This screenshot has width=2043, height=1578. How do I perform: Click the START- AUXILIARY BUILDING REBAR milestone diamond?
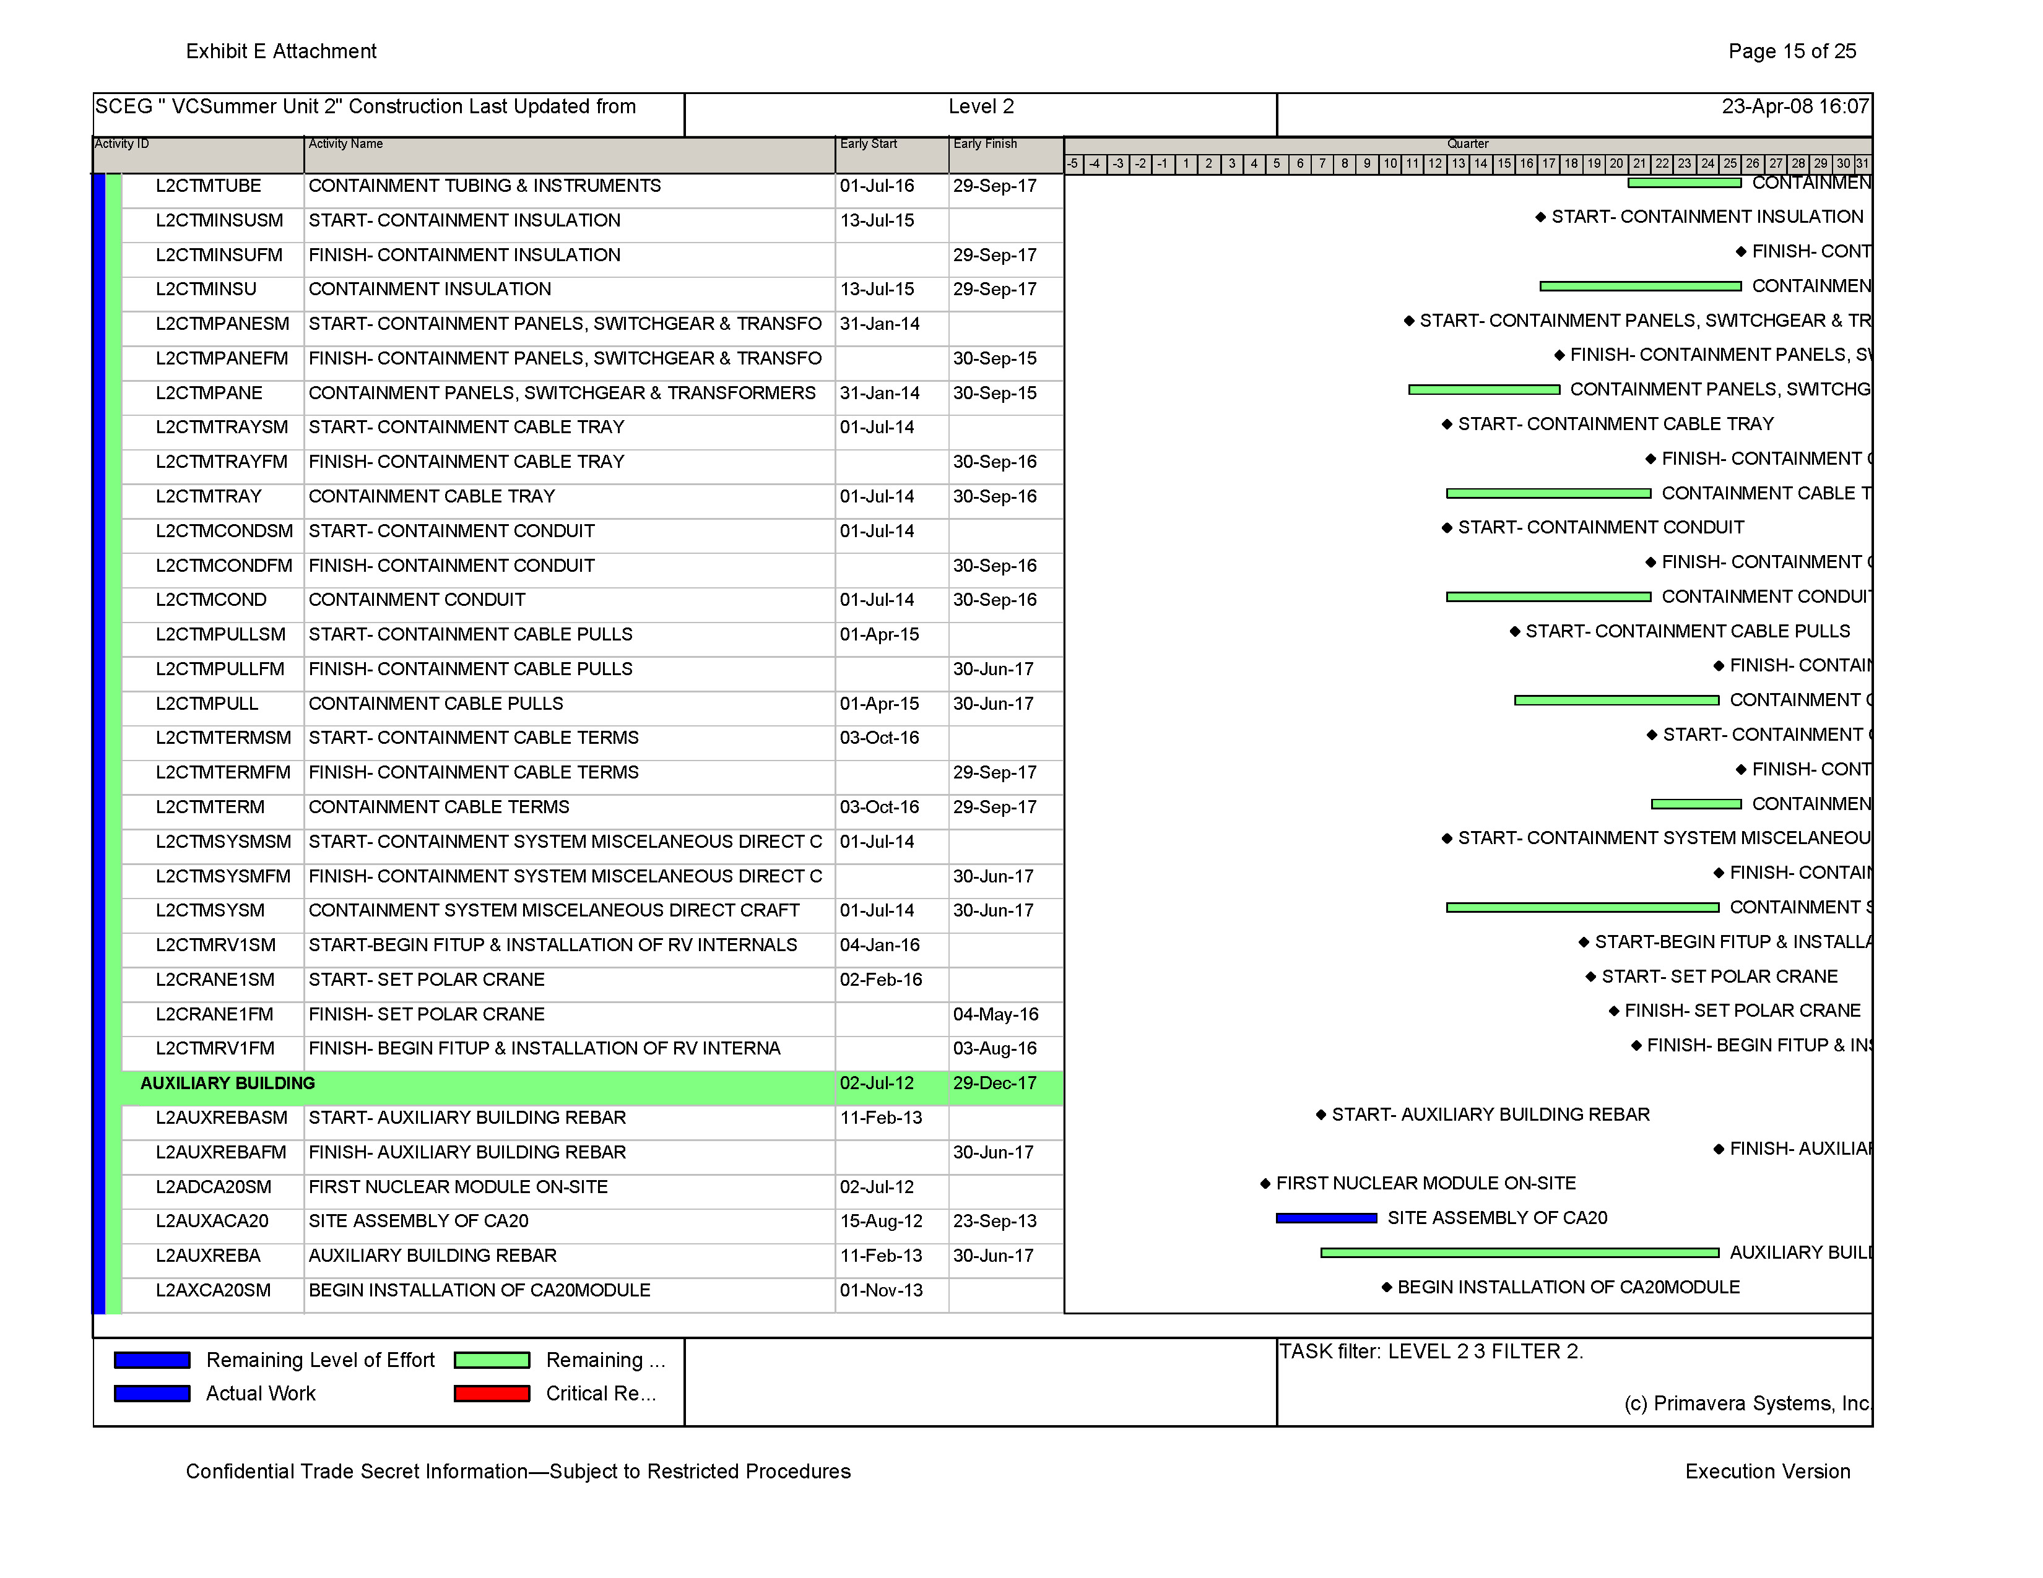pos(1321,1115)
